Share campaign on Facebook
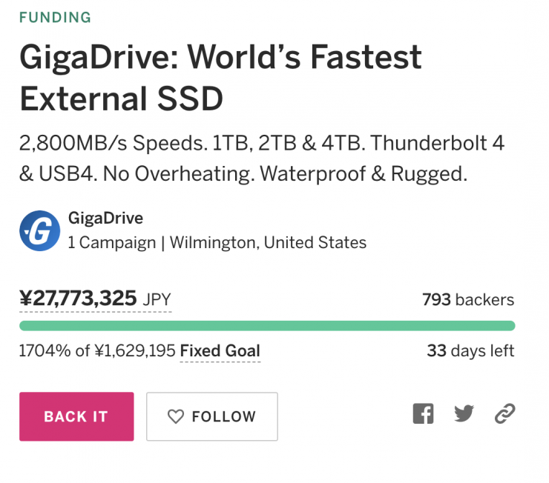Screen dimensions: 549x483 [423, 413]
